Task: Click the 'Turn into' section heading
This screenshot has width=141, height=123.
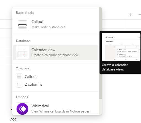Action: [x=23, y=69]
